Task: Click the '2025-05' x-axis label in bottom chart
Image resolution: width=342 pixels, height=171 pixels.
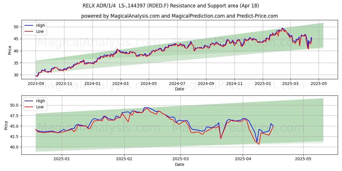Action: tap(303, 160)
